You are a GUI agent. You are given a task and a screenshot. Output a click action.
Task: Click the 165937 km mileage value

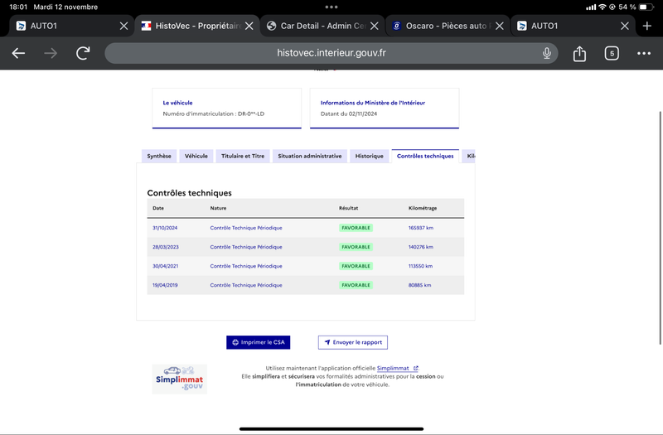tap(421, 228)
